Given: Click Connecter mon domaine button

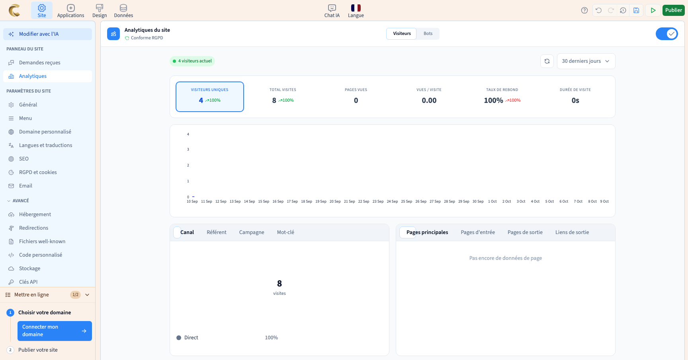Looking at the screenshot, I should [x=55, y=331].
